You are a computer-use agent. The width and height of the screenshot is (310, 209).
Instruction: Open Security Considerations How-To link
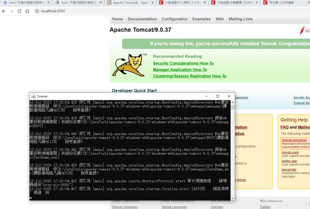pos(183,63)
